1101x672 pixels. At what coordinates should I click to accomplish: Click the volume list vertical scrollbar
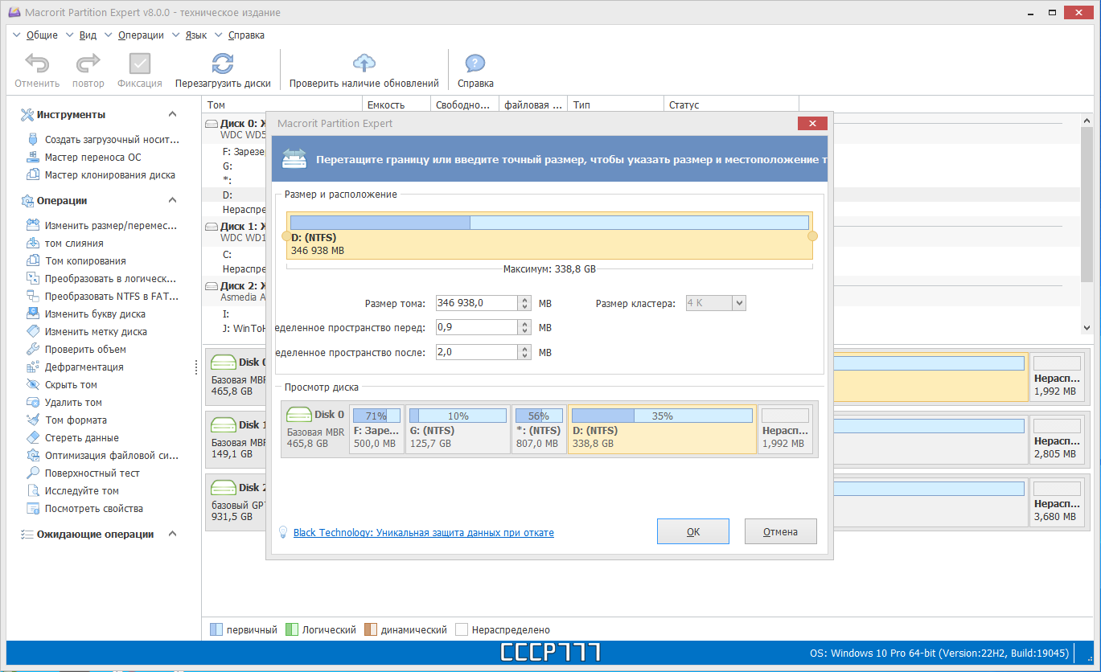pyautogui.click(x=1087, y=223)
